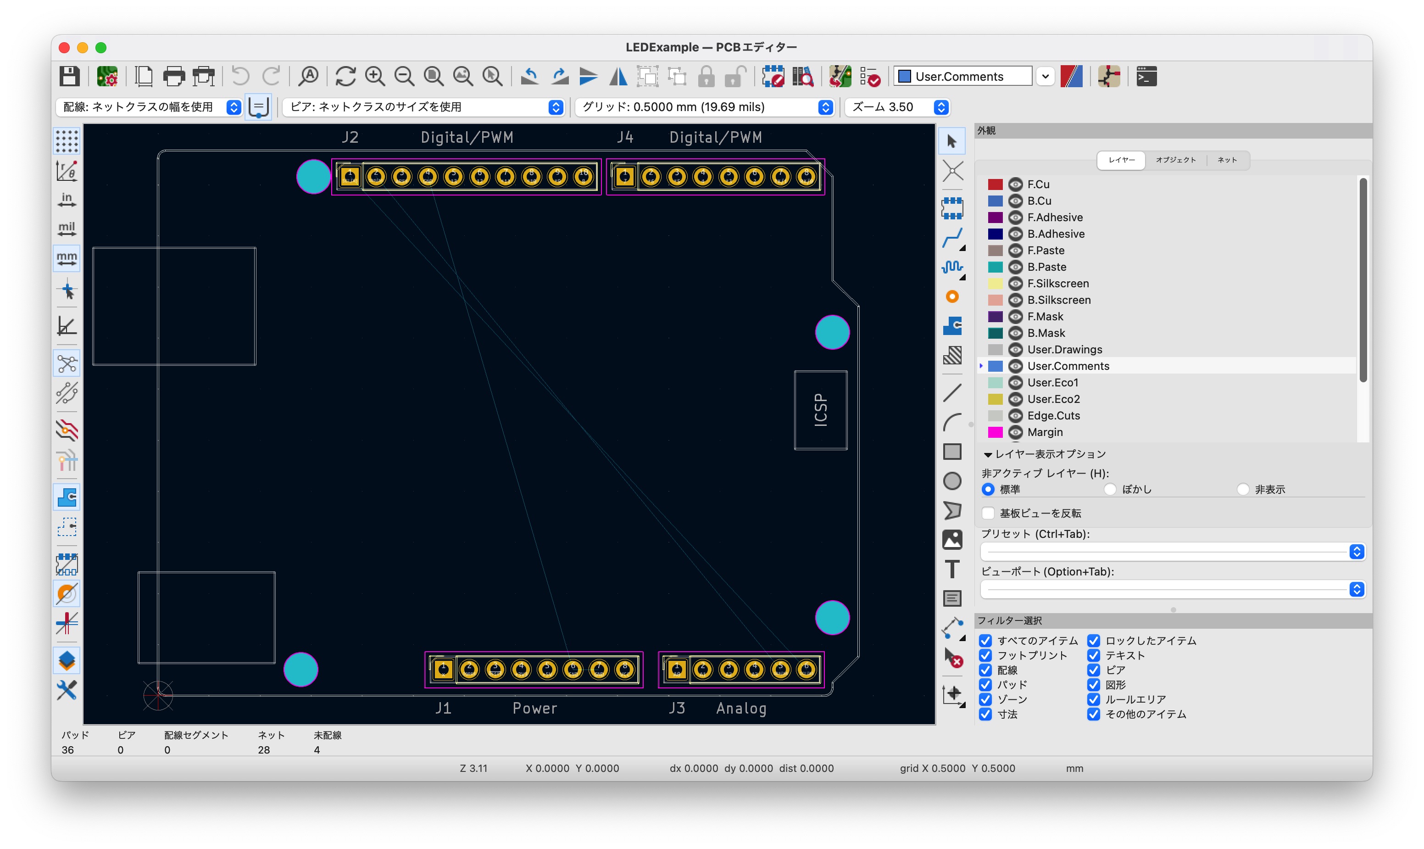The image size is (1424, 849).
Task: Switch units to inches
Action: [67, 200]
